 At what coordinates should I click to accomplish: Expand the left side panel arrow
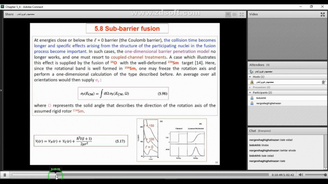pos(1,91)
